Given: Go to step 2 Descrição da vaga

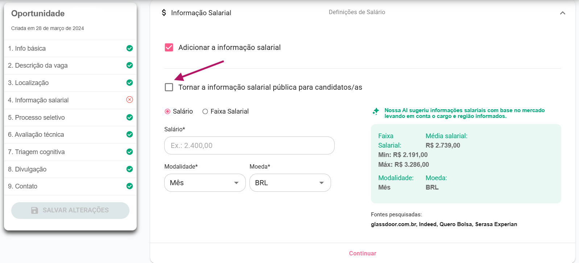Looking at the screenshot, I should click(x=38, y=65).
